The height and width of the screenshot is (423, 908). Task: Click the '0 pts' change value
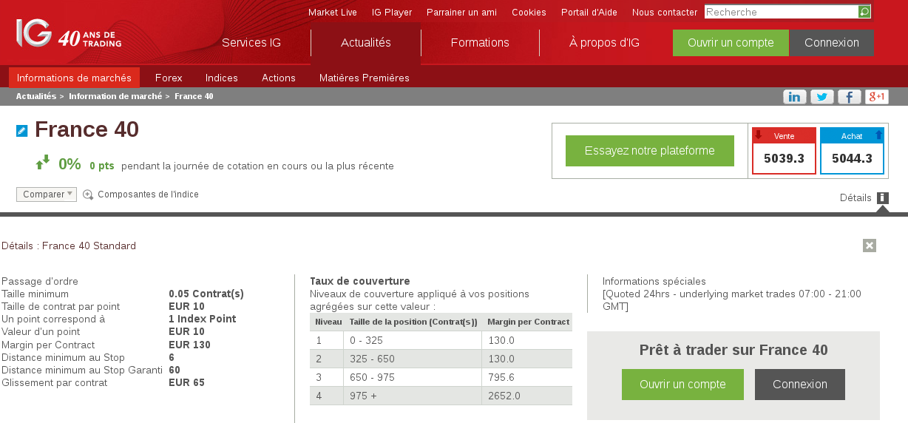pyautogui.click(x=102, y=166)
